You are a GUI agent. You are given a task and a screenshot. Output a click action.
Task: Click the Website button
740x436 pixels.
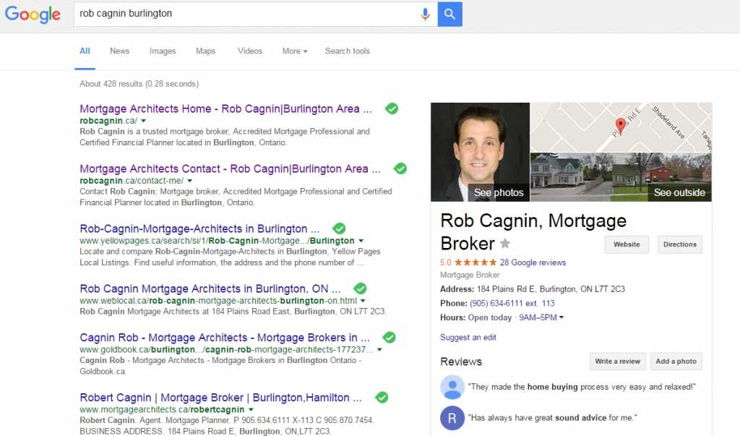[627, 244]
